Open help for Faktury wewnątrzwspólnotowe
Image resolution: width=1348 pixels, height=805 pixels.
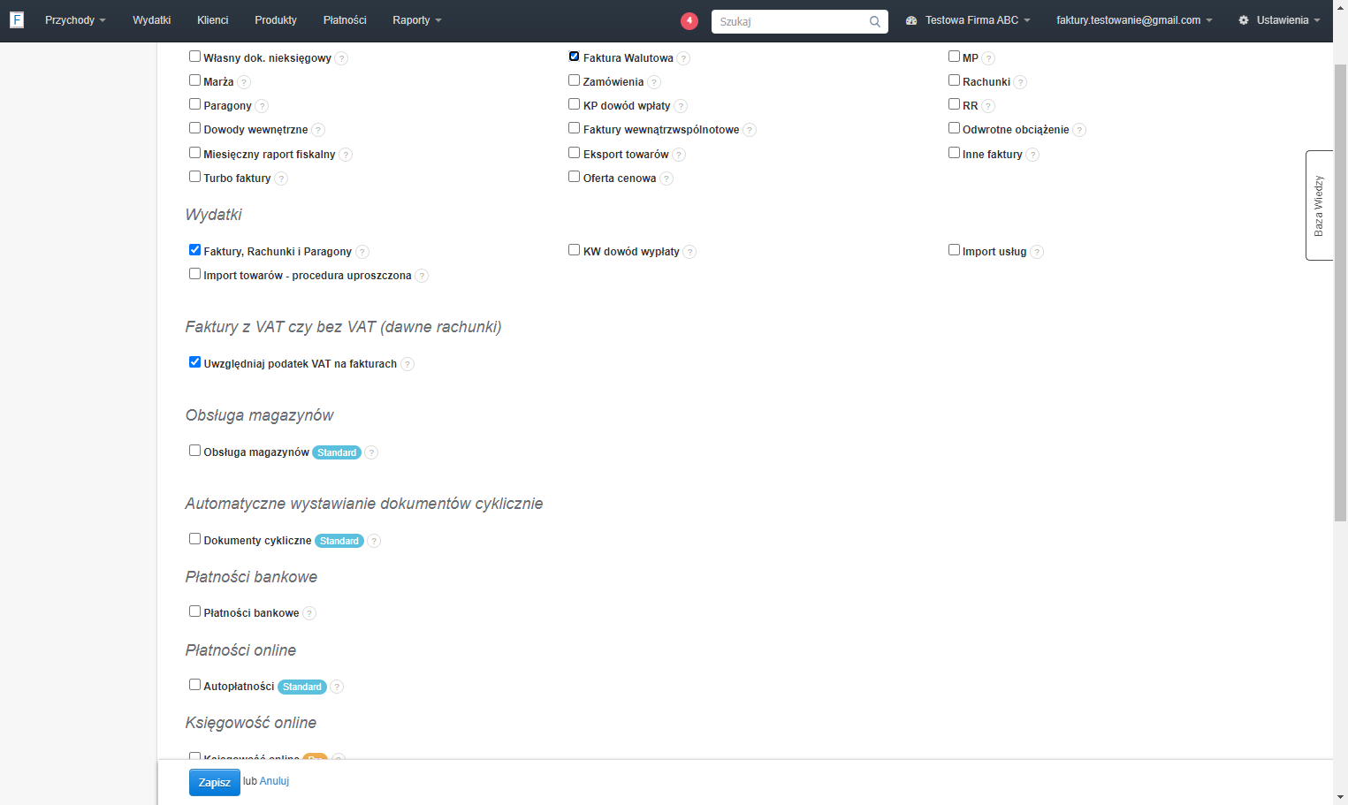pyautogui.click(x=750, y=130)
